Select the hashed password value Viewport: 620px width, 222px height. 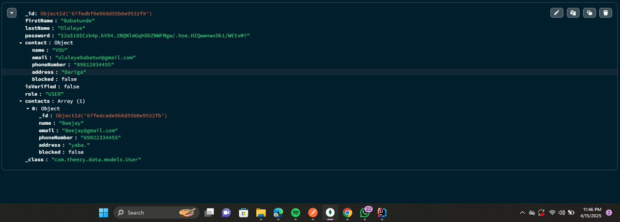click(153, 35)
